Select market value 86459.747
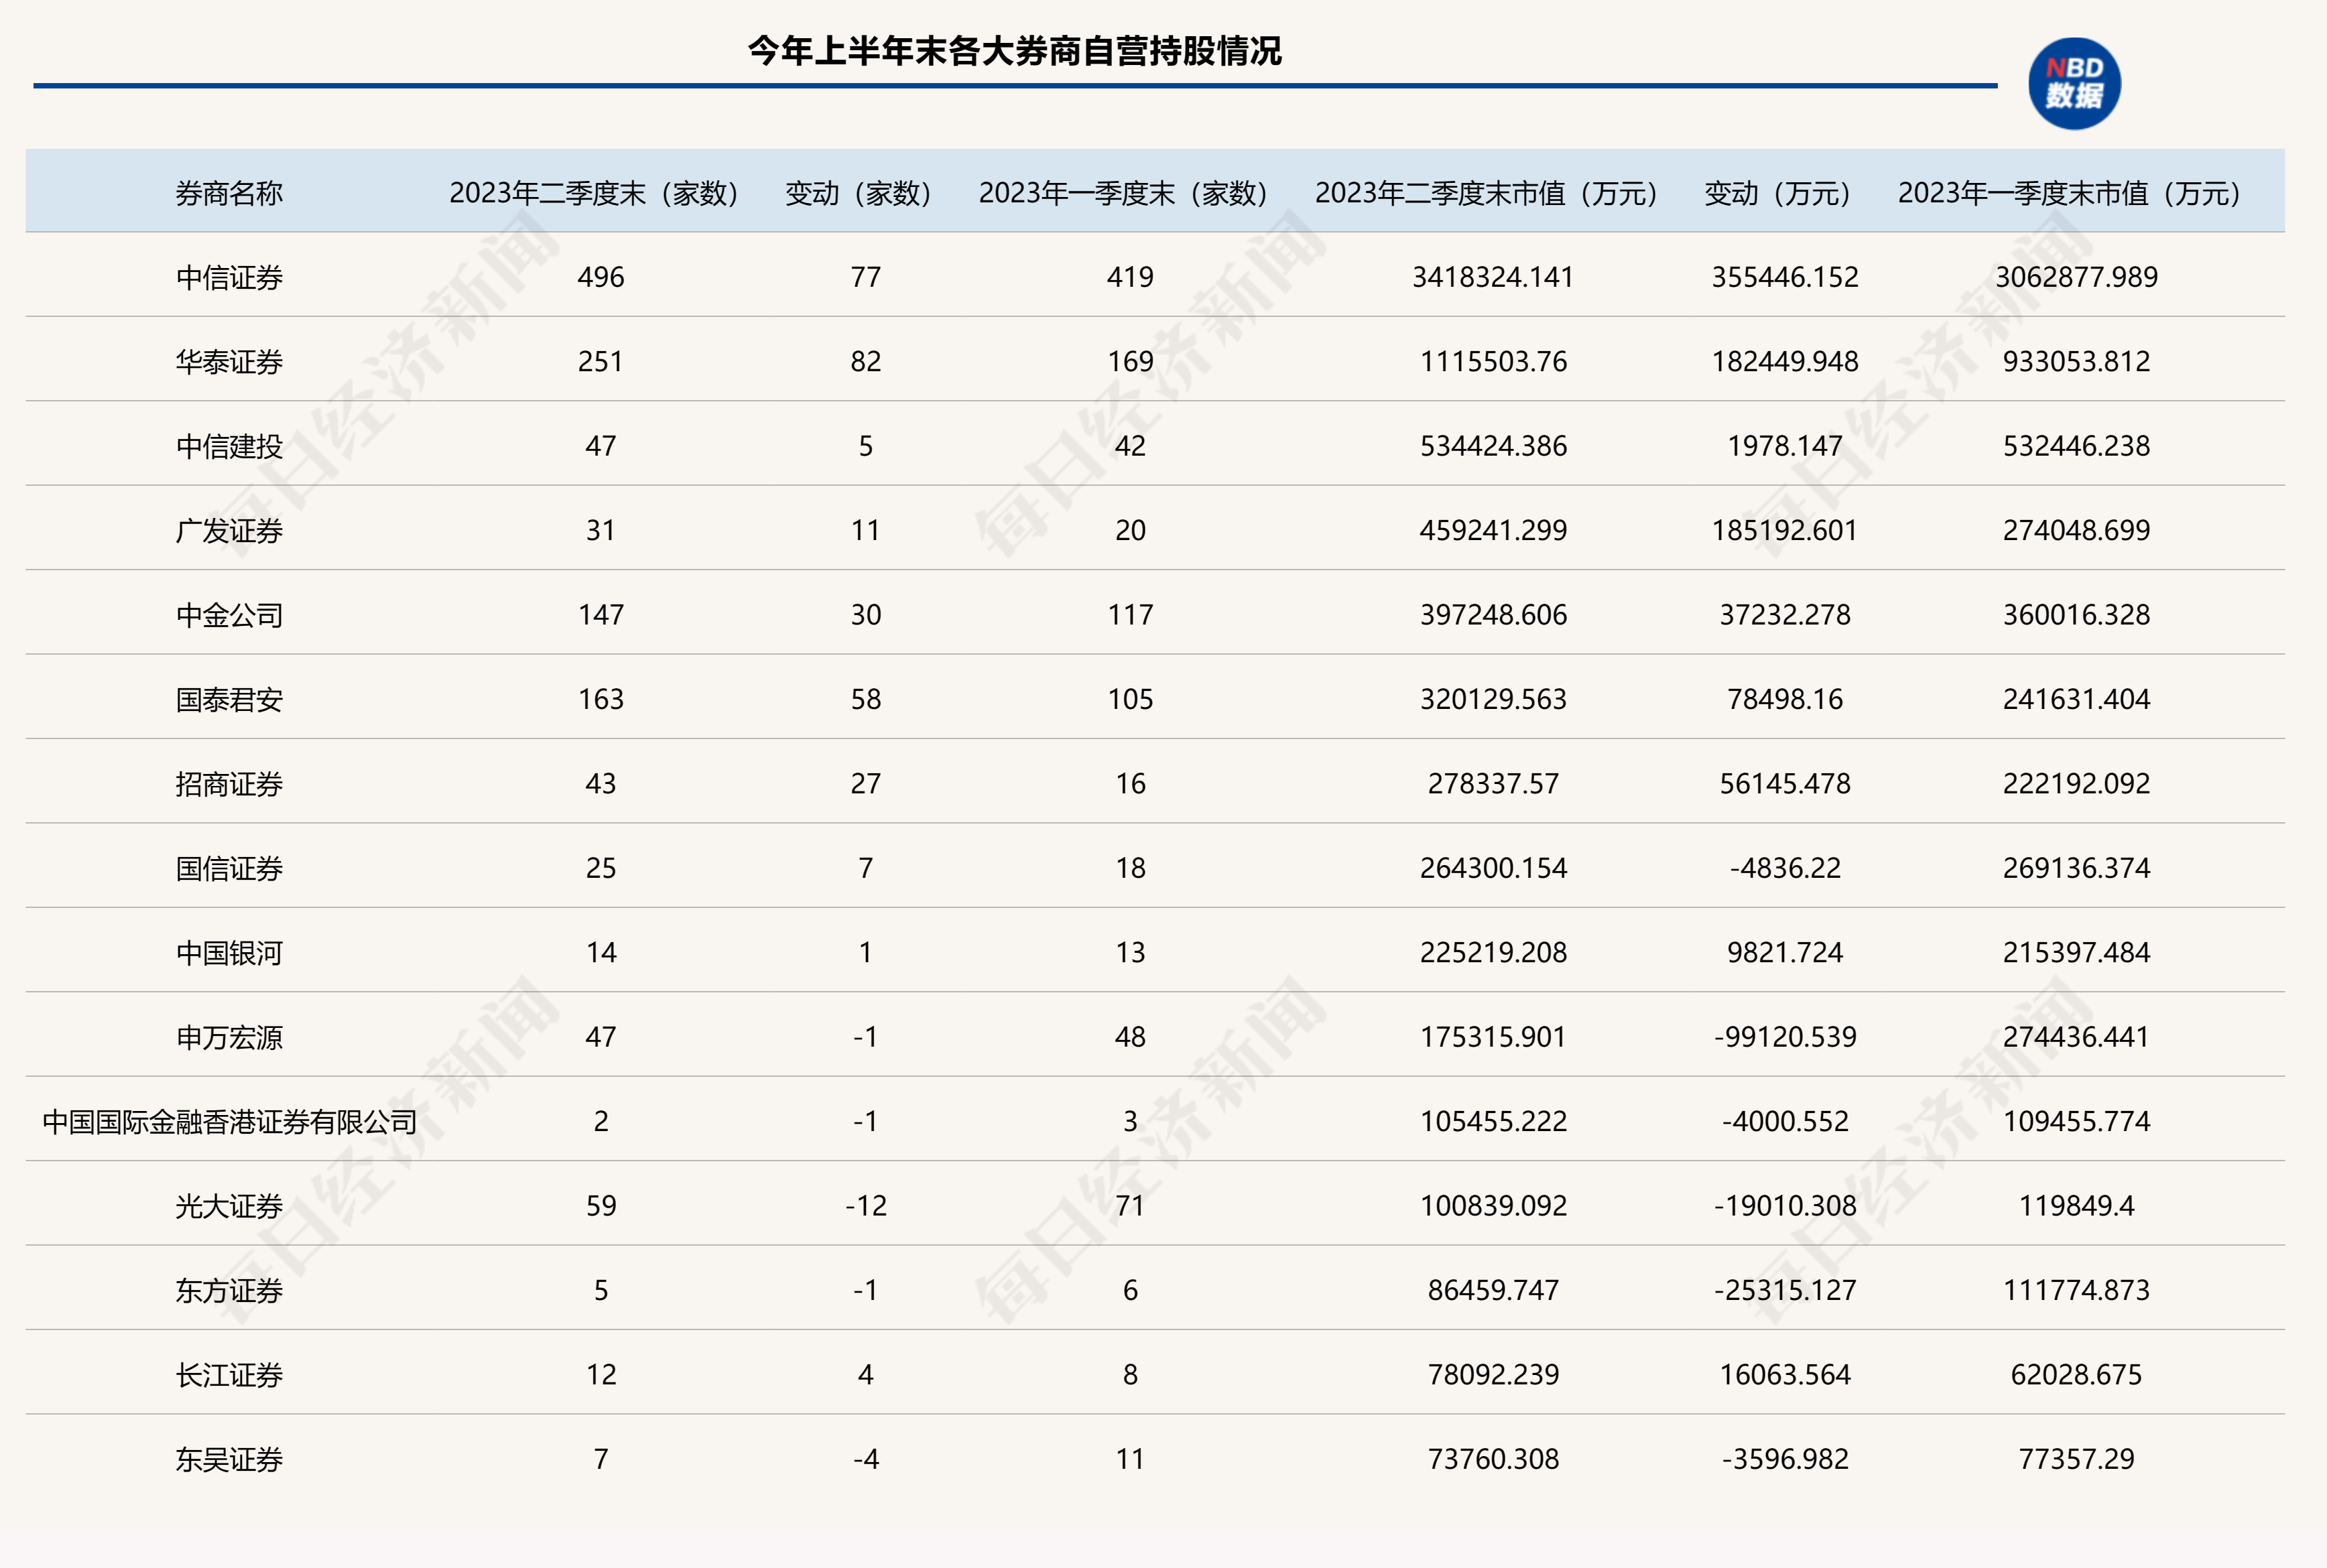The height and width of the screenshot is (1568, 2327). (x=1493, y=1291)
